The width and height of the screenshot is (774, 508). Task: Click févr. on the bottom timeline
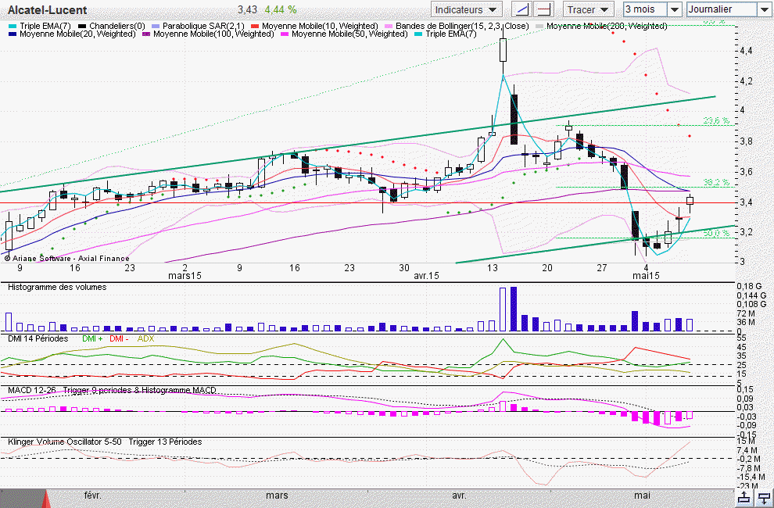[92, 495]
